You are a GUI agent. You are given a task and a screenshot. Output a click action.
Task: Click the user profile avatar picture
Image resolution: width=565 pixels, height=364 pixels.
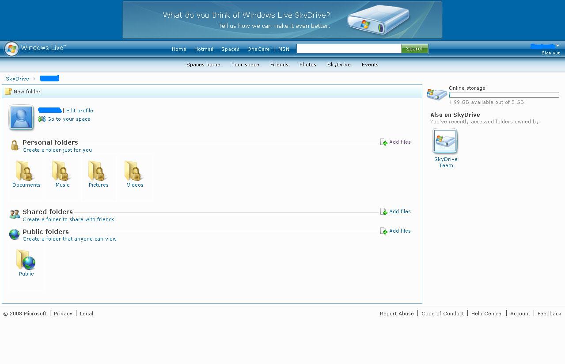click(21, 118)
